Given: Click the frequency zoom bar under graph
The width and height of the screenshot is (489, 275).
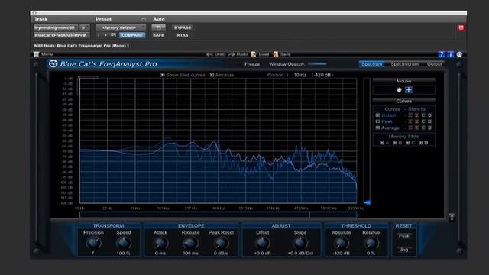Looking at the screenshot, I should [219, 215].
